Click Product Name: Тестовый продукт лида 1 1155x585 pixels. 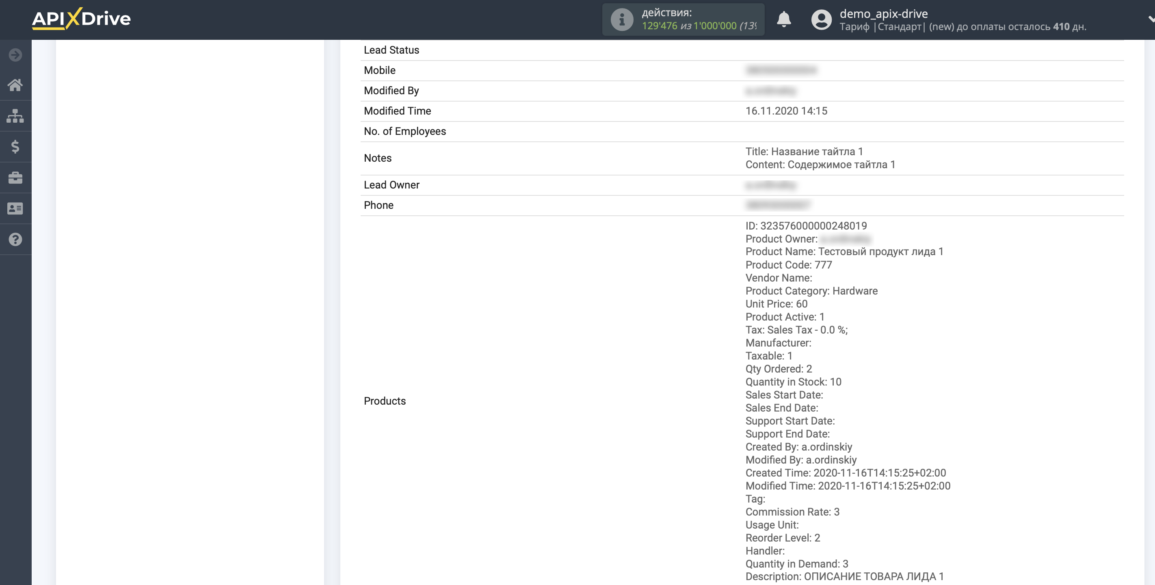click(x=844, y=252)
